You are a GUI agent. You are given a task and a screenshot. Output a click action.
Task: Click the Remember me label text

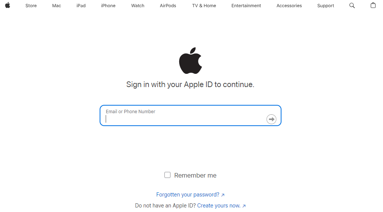click(x=195, y=175)
